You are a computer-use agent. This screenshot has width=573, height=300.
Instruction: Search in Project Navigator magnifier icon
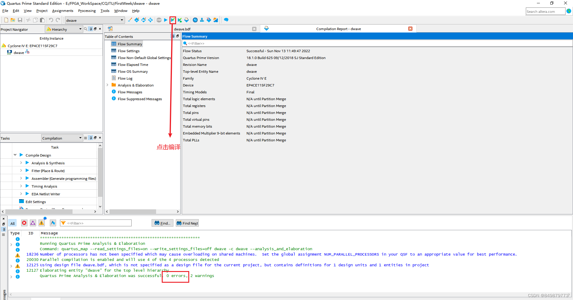(x=86, y=29)
